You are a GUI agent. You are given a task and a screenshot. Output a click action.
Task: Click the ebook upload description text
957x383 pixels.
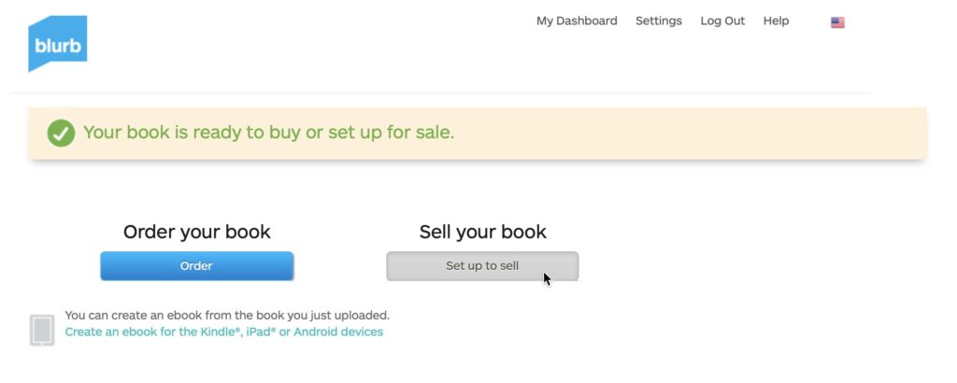[x=227, y=316]
